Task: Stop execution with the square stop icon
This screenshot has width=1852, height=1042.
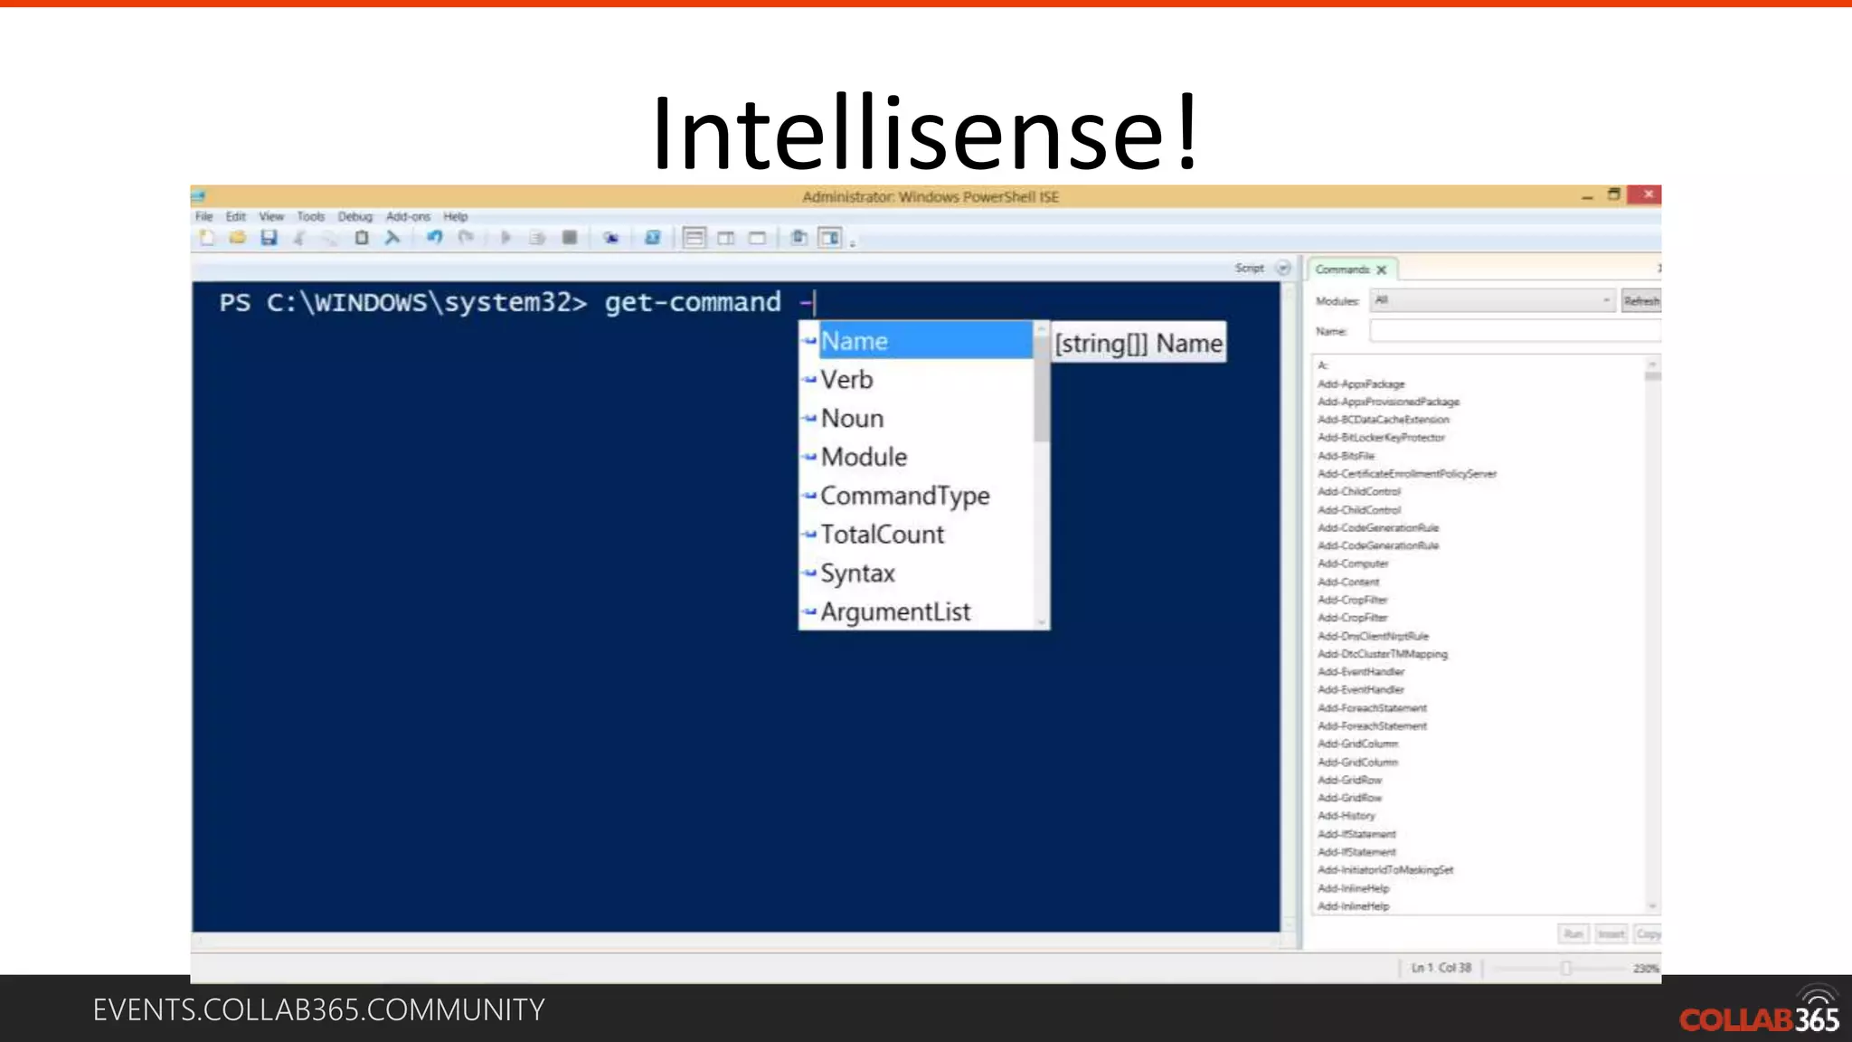Action: (569, 238)
